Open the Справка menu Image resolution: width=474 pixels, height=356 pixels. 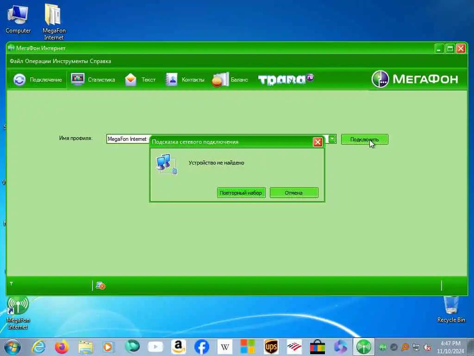coord(100,61)
